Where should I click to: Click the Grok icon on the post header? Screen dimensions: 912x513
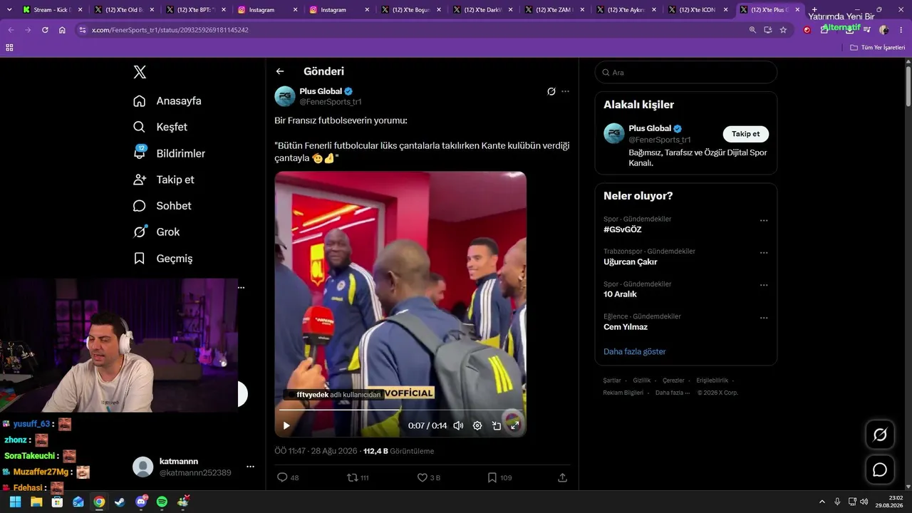click(551, 91)
